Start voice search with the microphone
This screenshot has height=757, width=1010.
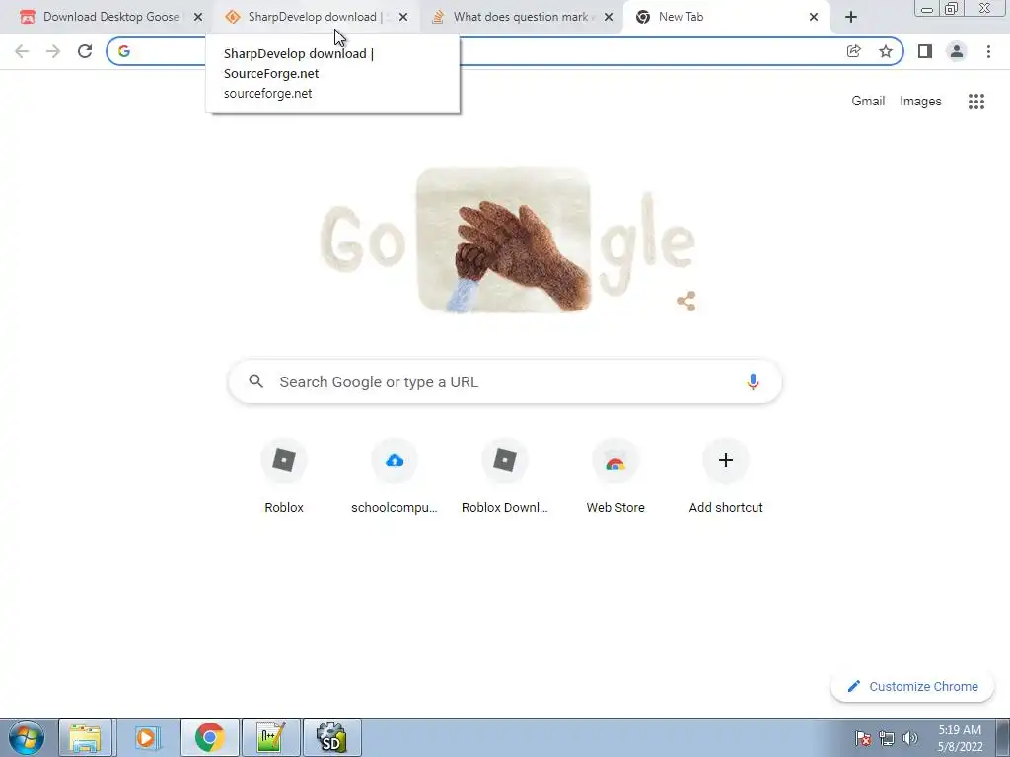[x=753, y=381]
